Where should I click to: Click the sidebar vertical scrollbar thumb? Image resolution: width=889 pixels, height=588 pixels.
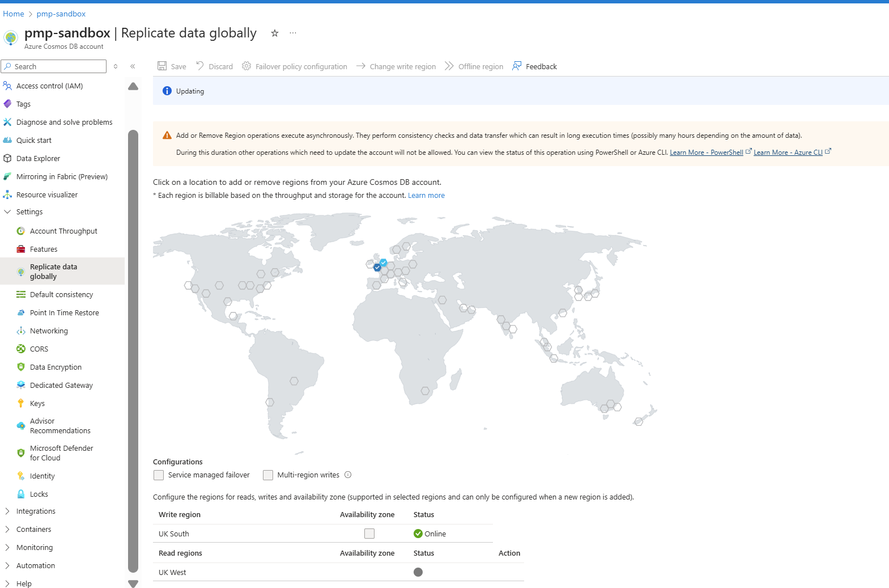[x=133, y=352]
